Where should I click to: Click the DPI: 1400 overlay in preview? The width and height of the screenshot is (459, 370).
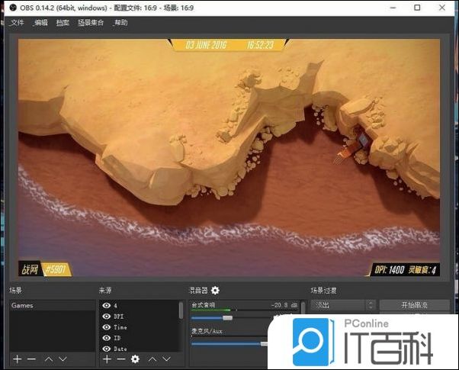pyautogui.click(x=403, y=269)
